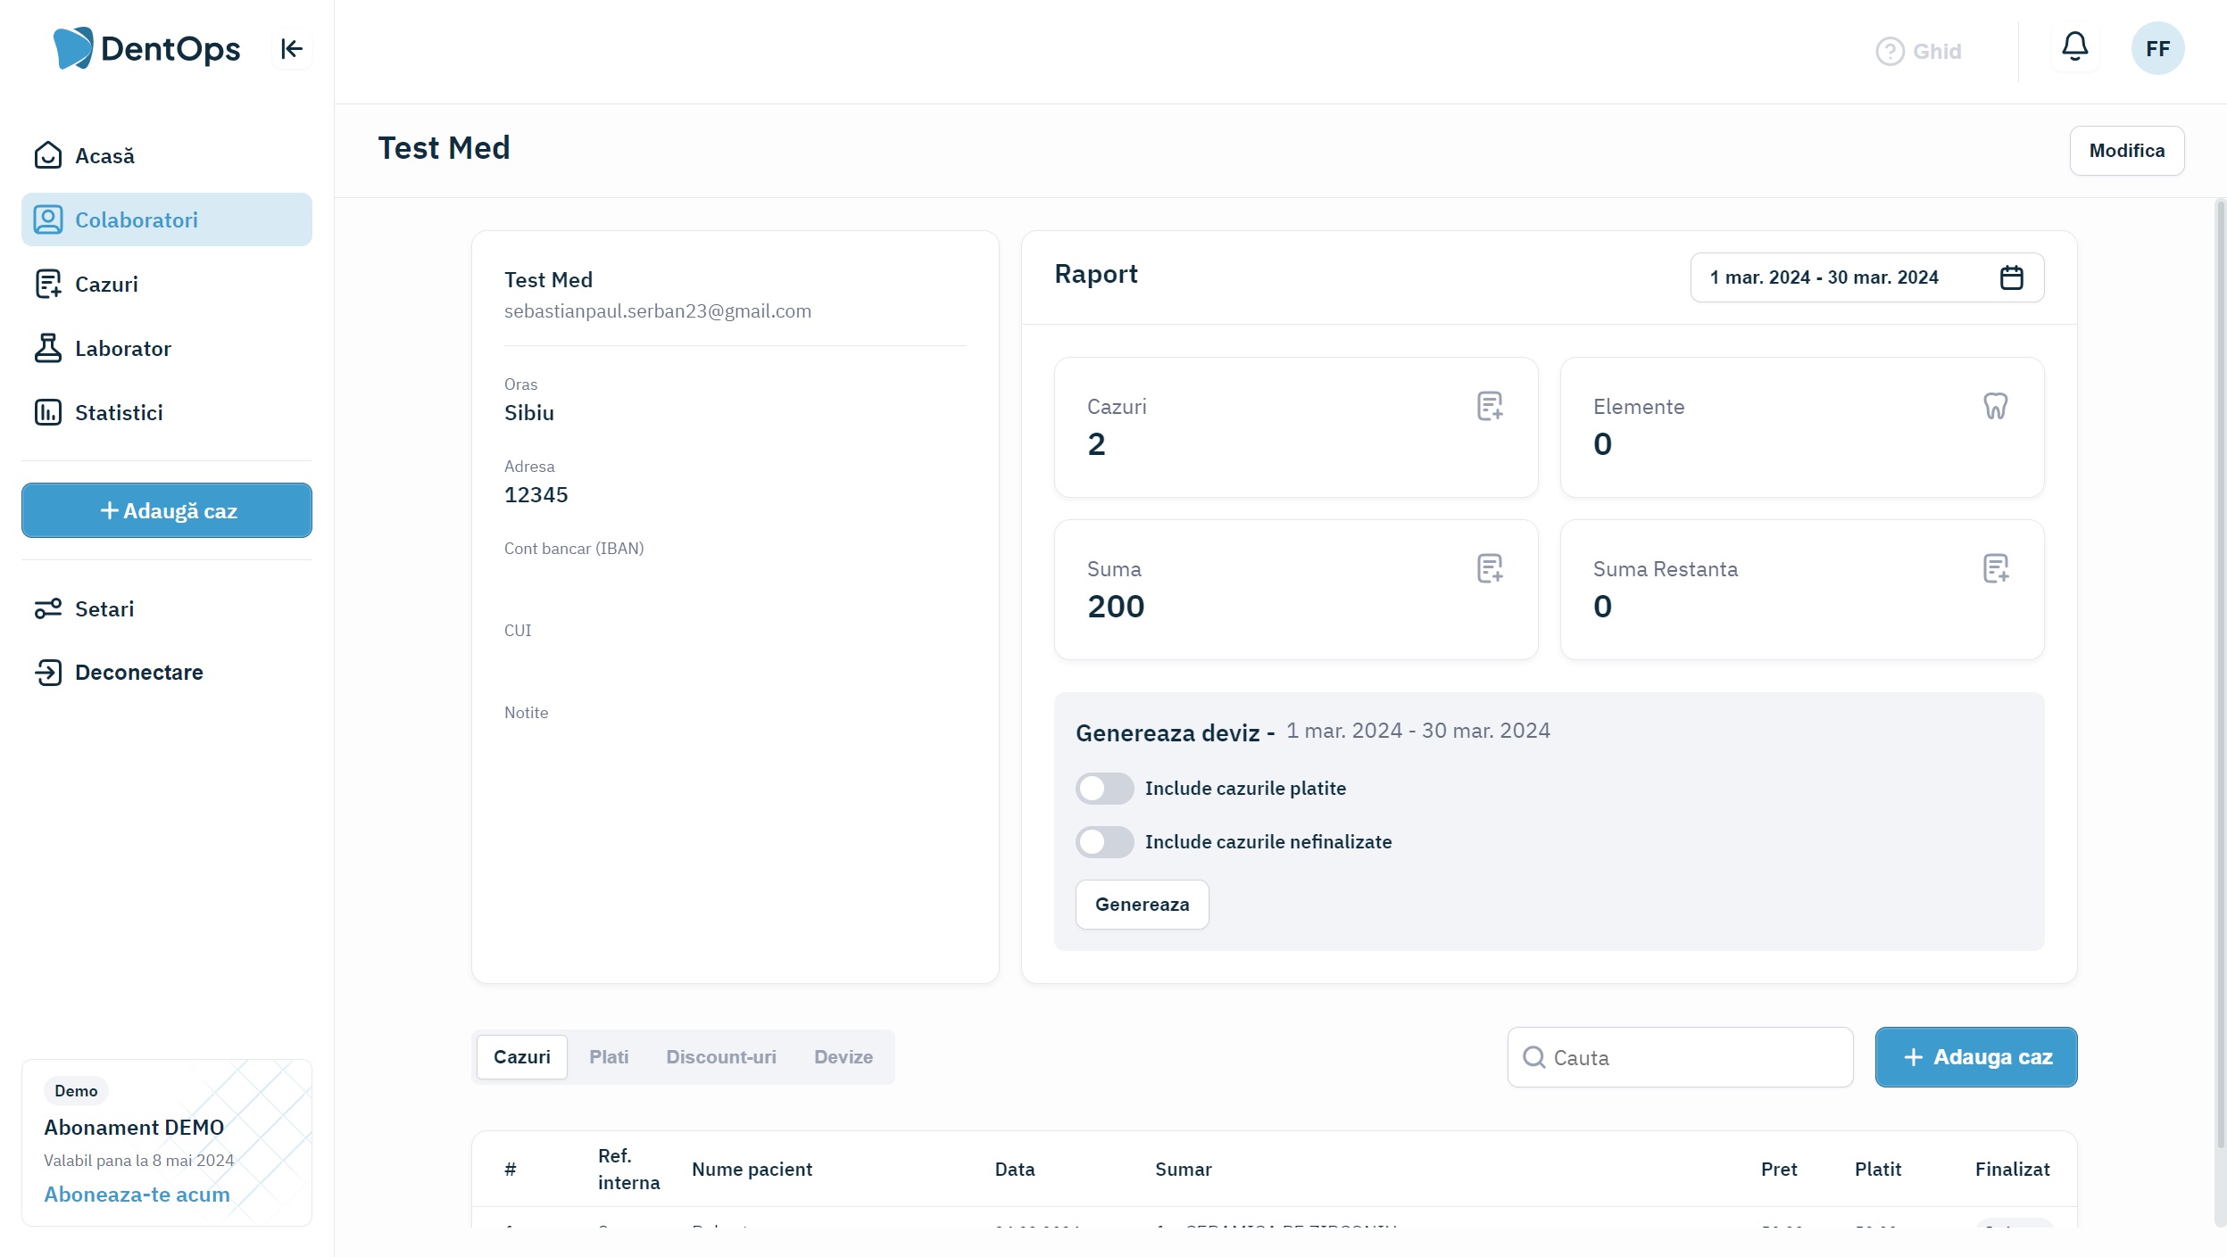
Task: Switch to the Devize tab
Action: pyautogui.click(x=843, y=1057)
